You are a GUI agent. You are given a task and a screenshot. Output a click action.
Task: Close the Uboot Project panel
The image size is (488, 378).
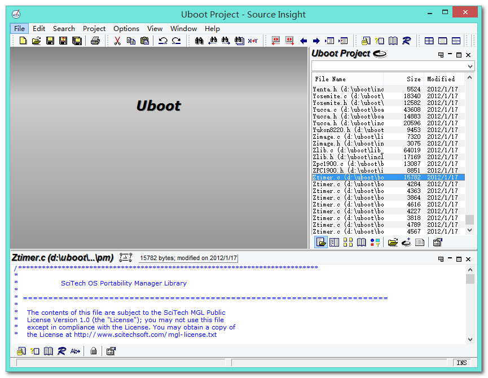click(x=468, y=55)
